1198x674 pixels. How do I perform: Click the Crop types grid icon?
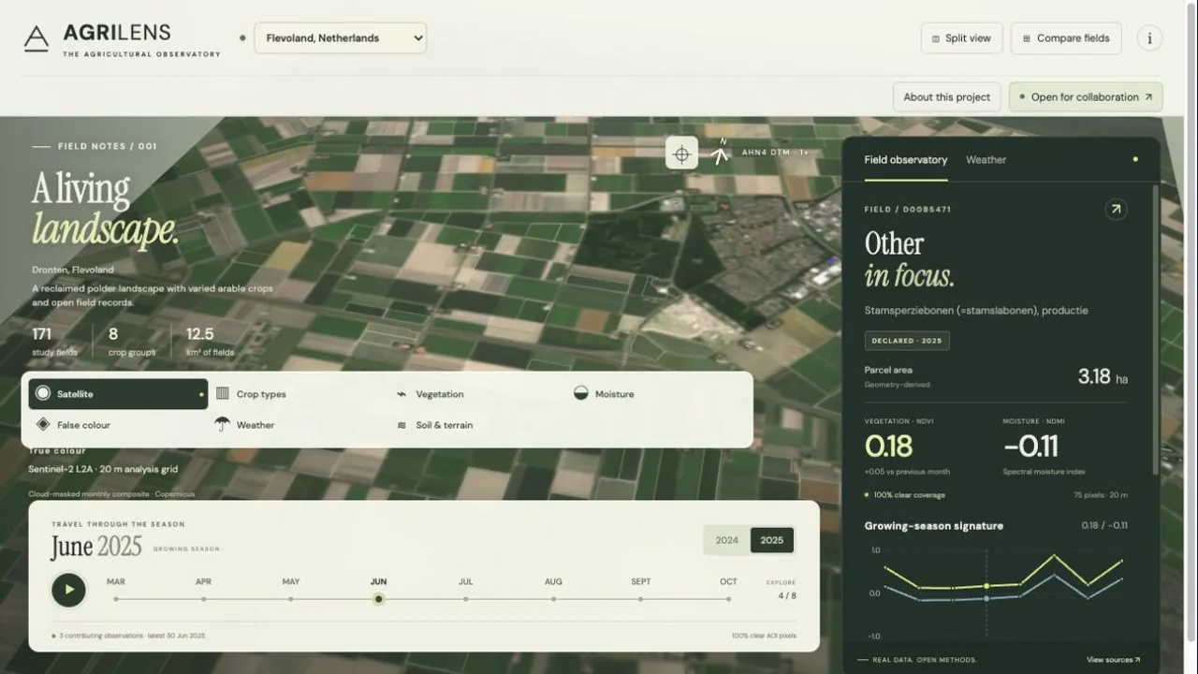point(223,393)
